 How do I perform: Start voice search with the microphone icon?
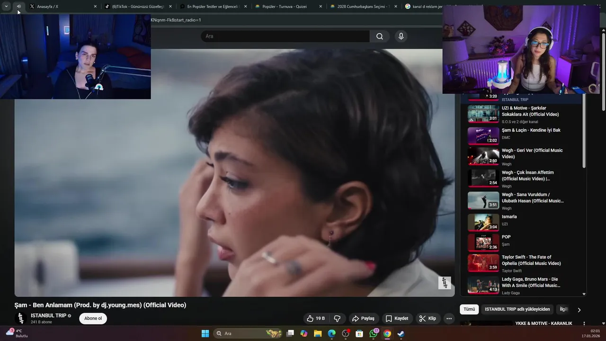pyautogui.click(x=401, y=36)
